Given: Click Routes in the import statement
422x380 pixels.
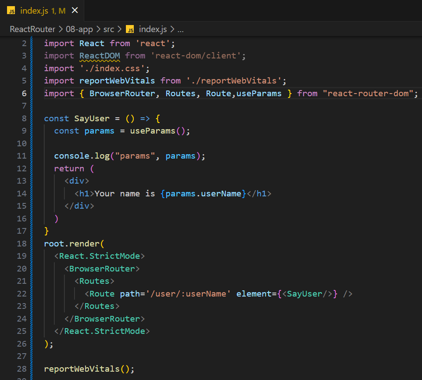Looking at the screenshot, I should click(181, 94).
